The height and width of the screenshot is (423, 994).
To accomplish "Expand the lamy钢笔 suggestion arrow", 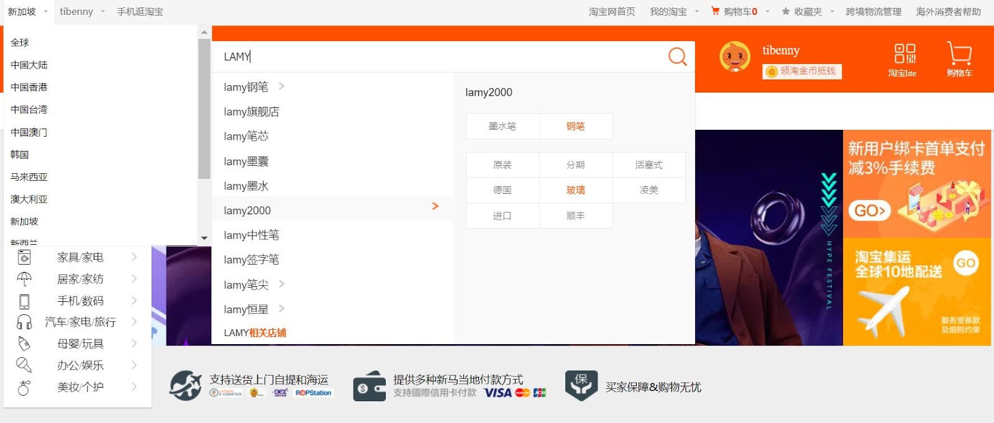I will (x=281, y=86).
